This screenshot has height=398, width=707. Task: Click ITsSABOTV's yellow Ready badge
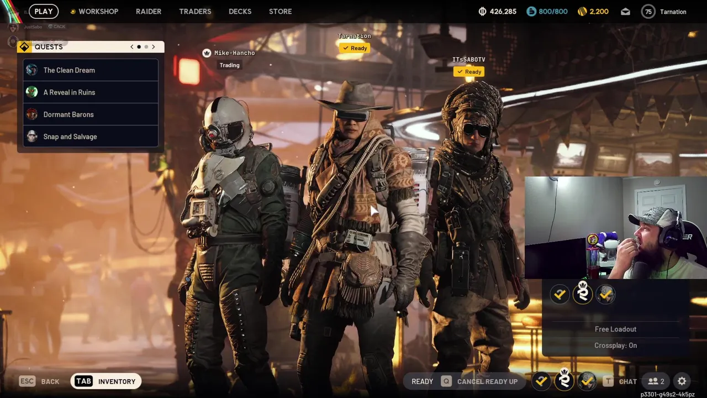click(468, 72)
